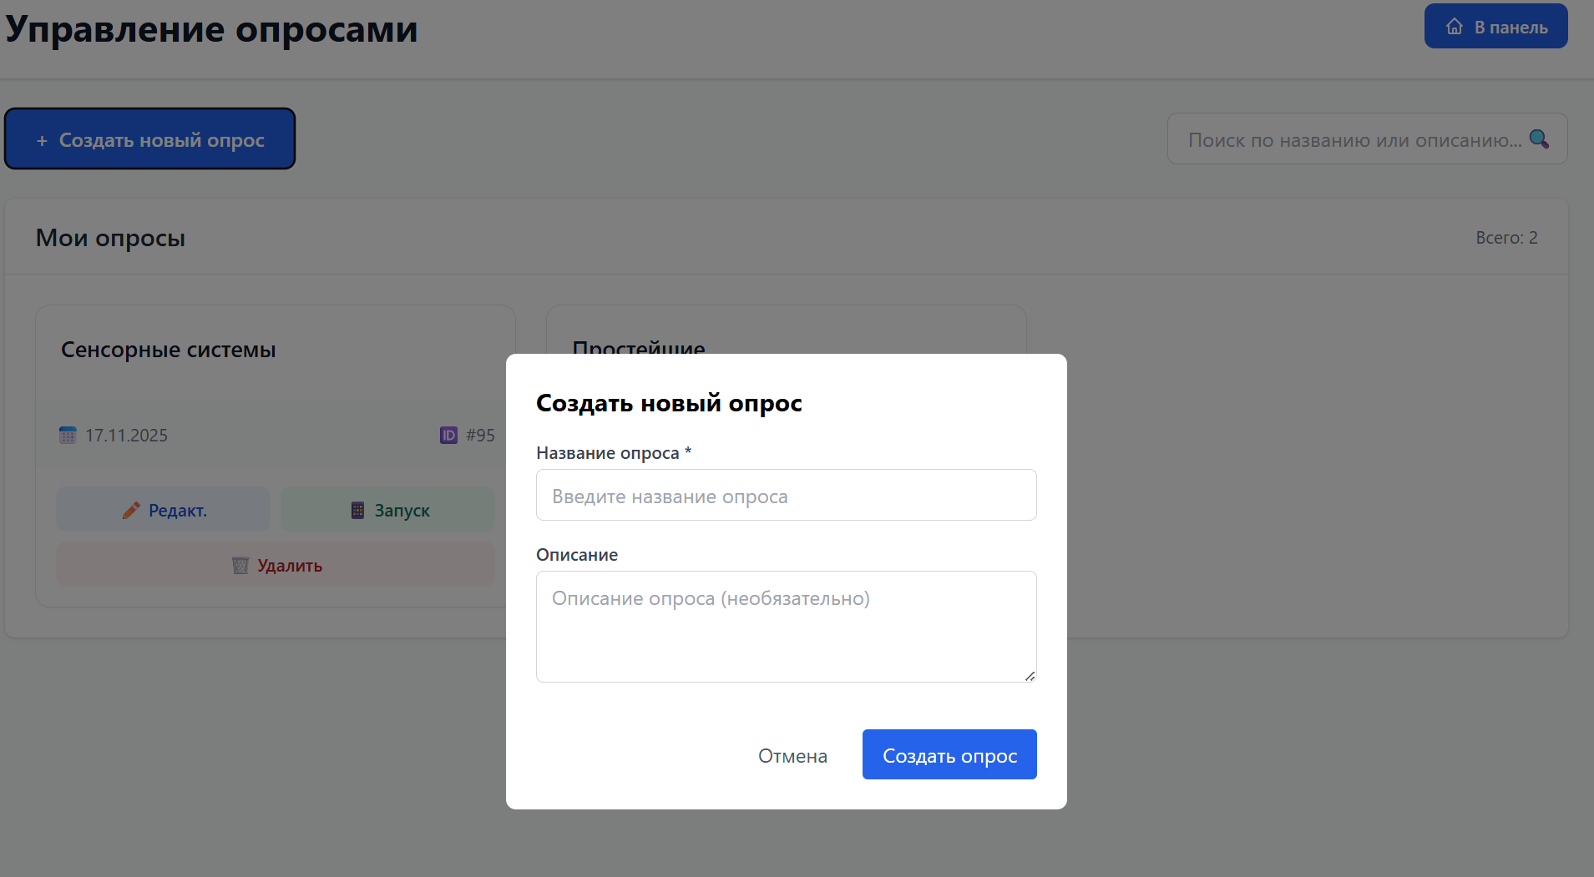Viewport: 1594px width, 877px height.
Task: Focus the Название опроса input field
Action: tap(786, 496)
